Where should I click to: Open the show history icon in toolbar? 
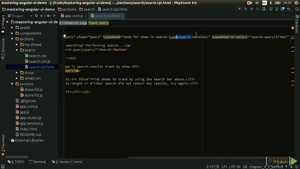click(283, 9)
